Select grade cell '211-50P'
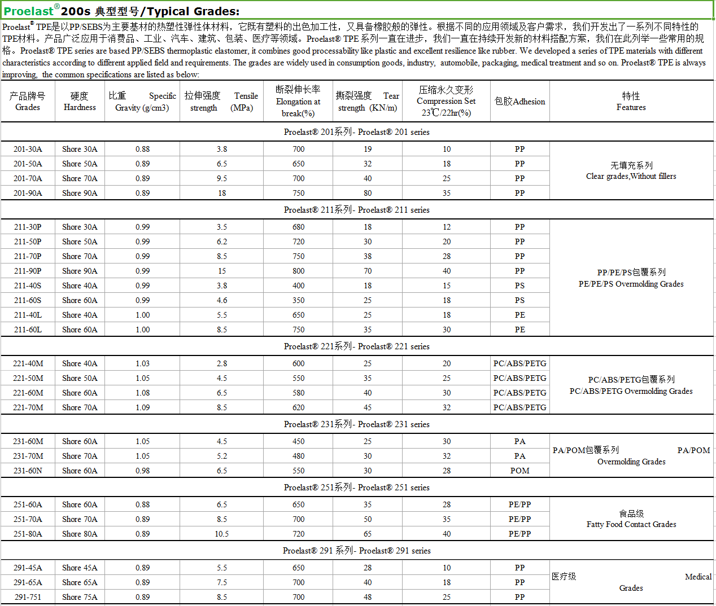This screenshot has height=606, width=716. 28,241
